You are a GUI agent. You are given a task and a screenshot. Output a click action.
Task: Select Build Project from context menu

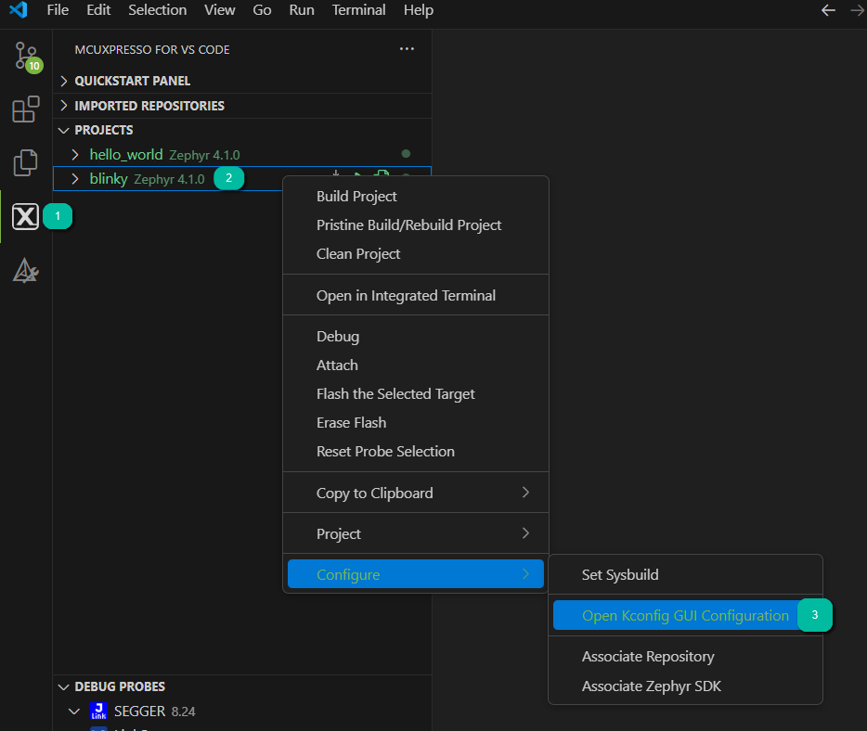coord(356,197)
